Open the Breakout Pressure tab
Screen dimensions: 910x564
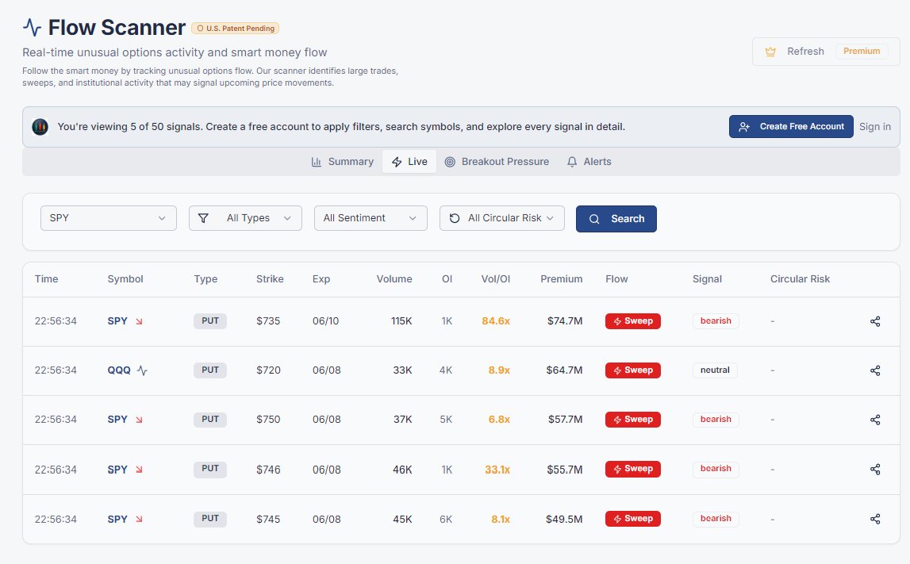coord(497,162)
